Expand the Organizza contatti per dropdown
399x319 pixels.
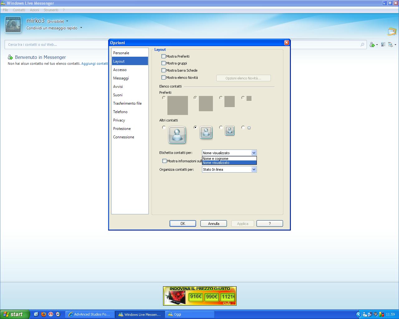coord(254,169)
